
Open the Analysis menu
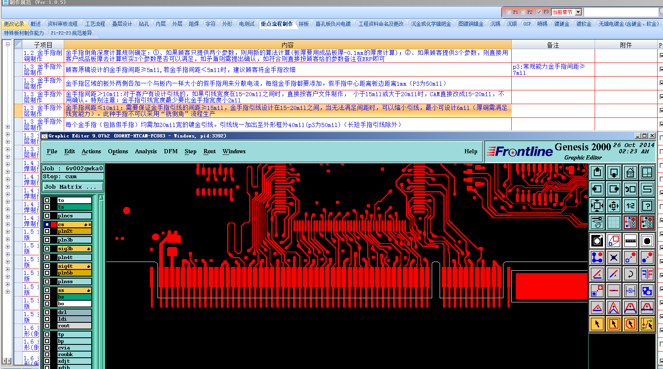146,152
